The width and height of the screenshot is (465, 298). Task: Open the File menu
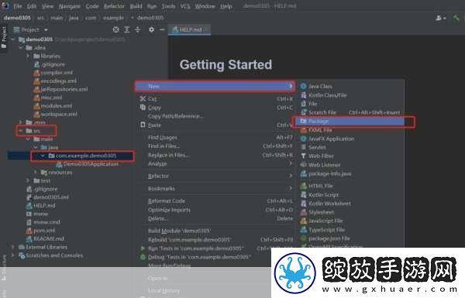click(x=18, y=6)
